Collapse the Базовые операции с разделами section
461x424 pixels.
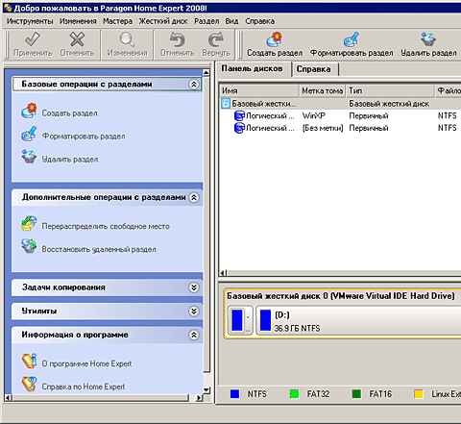point(194,85)
